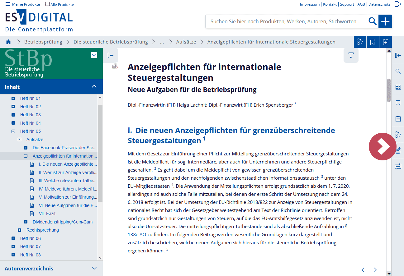Select 'IV. Meldeverfahren, Meldefri...' entry
Viewport: 404px width, 276px height.
(68, 189)
